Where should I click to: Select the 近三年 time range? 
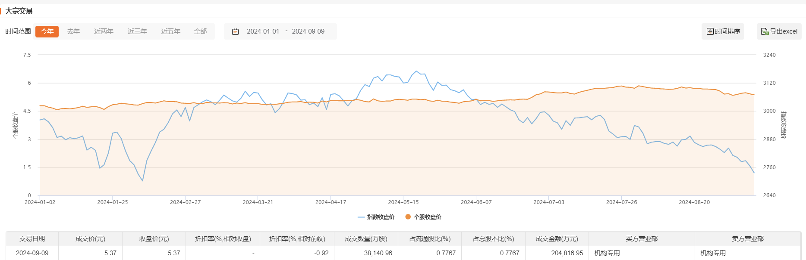click(137, 31)
